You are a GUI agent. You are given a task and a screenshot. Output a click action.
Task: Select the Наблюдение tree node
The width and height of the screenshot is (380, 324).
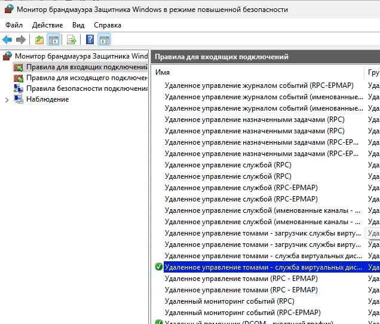(x=48, y=99)
